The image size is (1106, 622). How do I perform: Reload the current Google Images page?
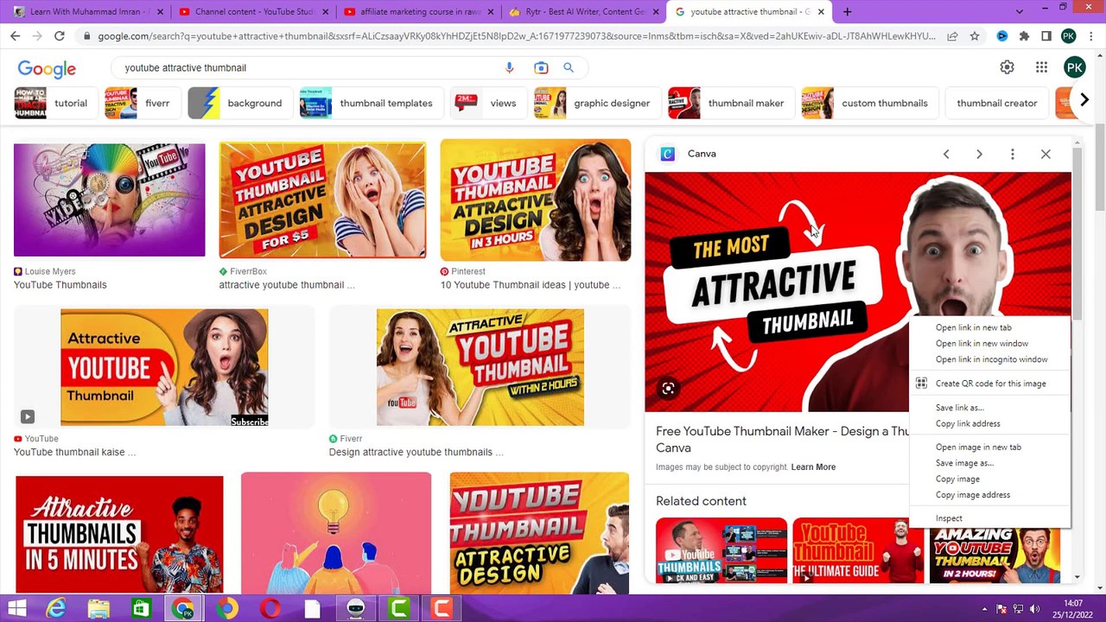point(59,36)
